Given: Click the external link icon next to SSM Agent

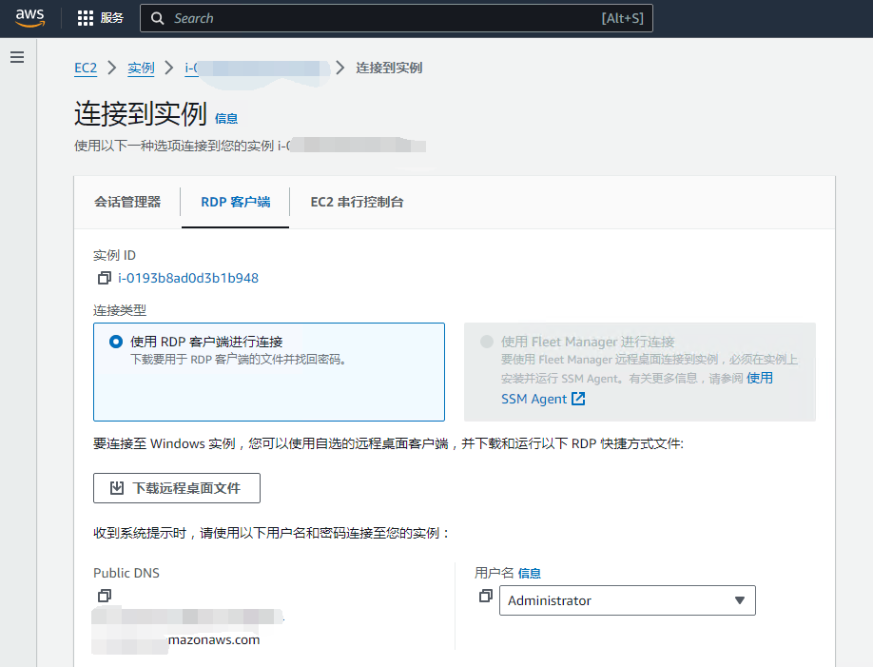Looking at the screenshot, I should [x=578, y=399].
